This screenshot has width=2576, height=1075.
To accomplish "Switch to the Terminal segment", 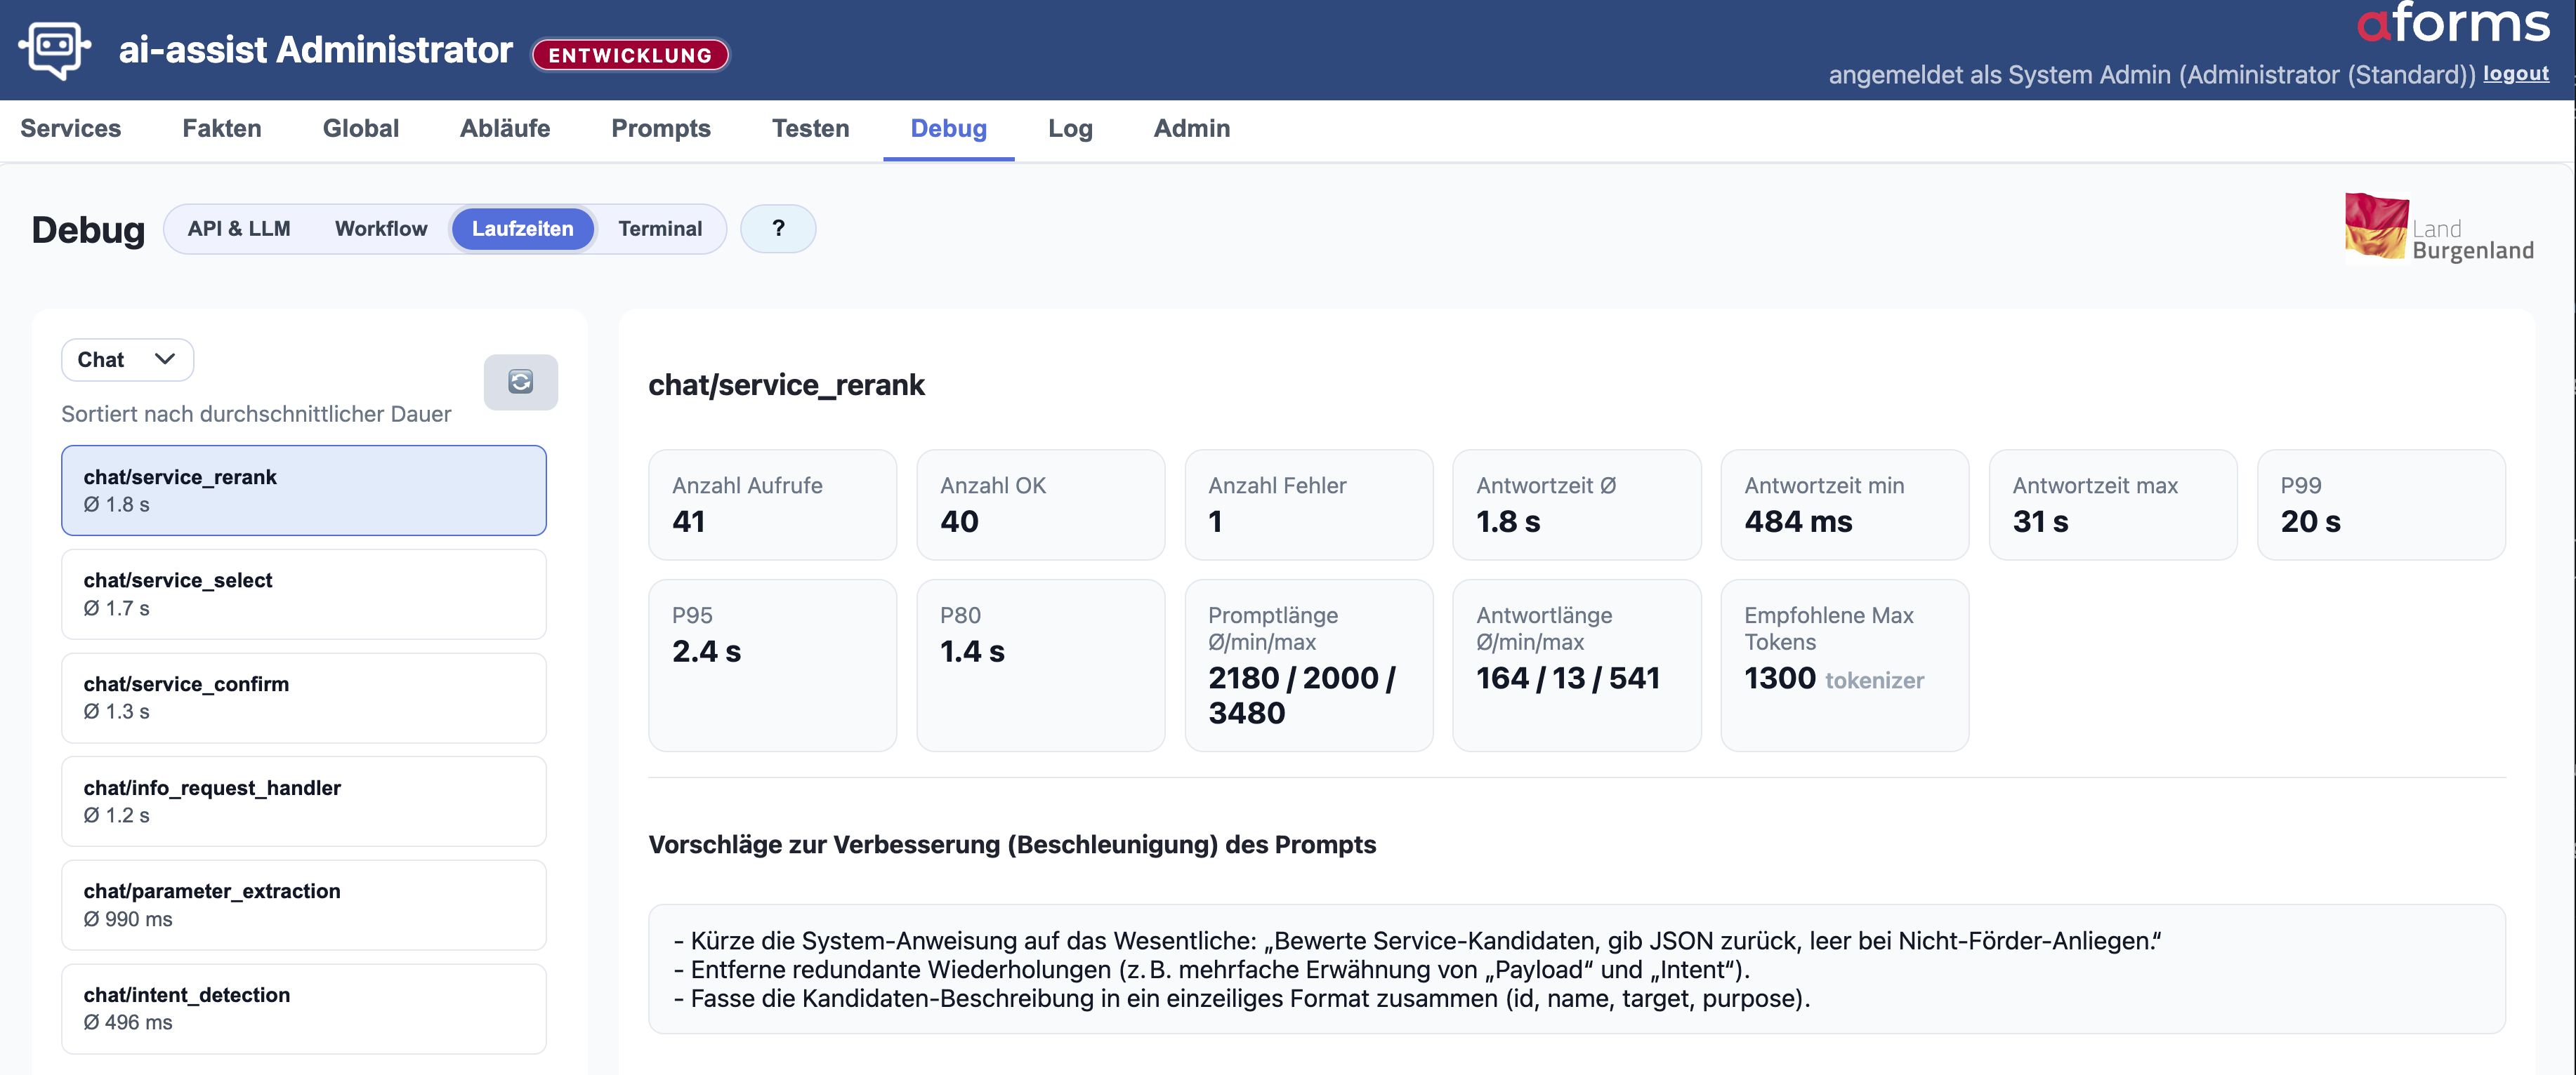I will point(660,229).
